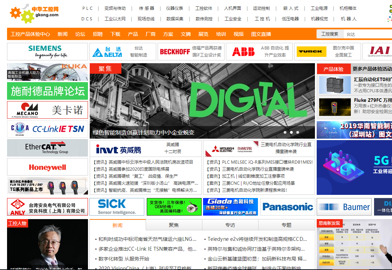Open the Siemens banner logo
The height and width of the screenshot is (270, 392).
[48, 52]
